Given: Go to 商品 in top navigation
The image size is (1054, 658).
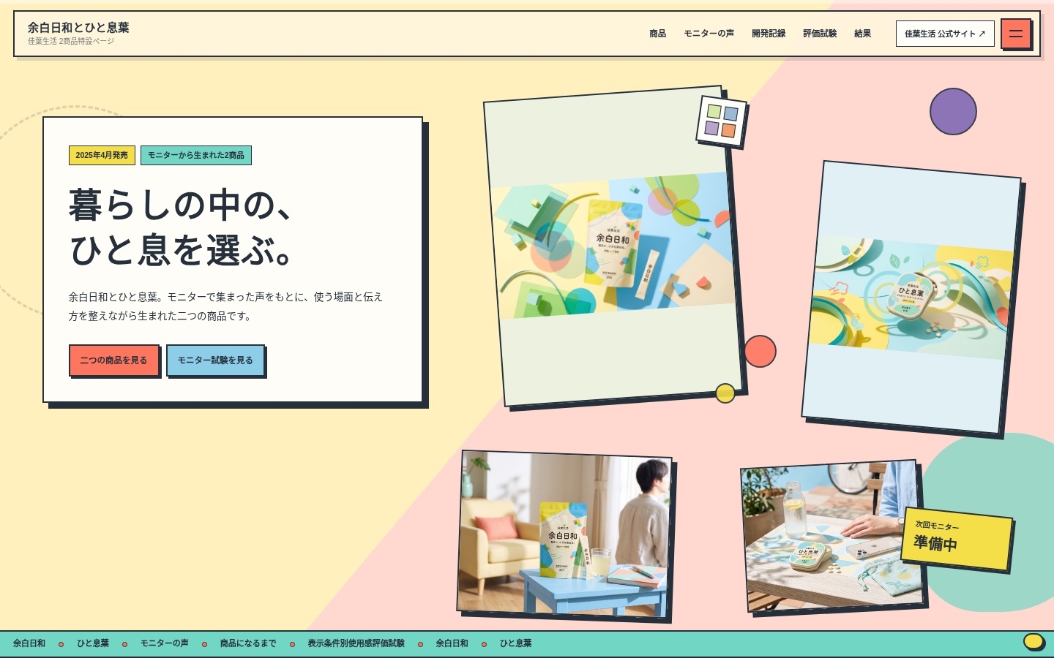Looking at the screenshot, I should click(657, 34).
